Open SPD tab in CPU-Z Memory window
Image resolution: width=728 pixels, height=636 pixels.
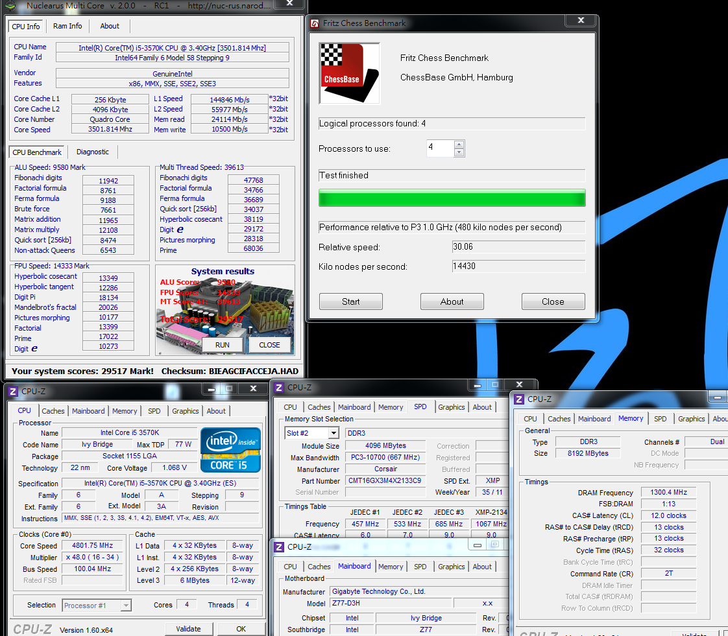pos(661,418)
